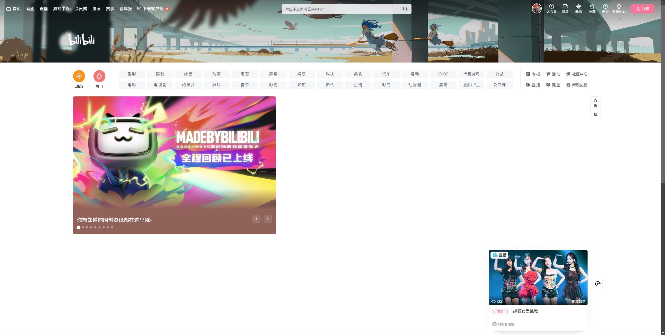Open 赛事 in top navigation
This screenshot has width=665, height=335.
tap(110, 9)
